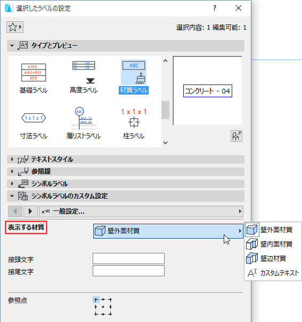Screen dimensions: 302x322
Task: Click the label type list scrollbar thumb
Action: point(165,110)
